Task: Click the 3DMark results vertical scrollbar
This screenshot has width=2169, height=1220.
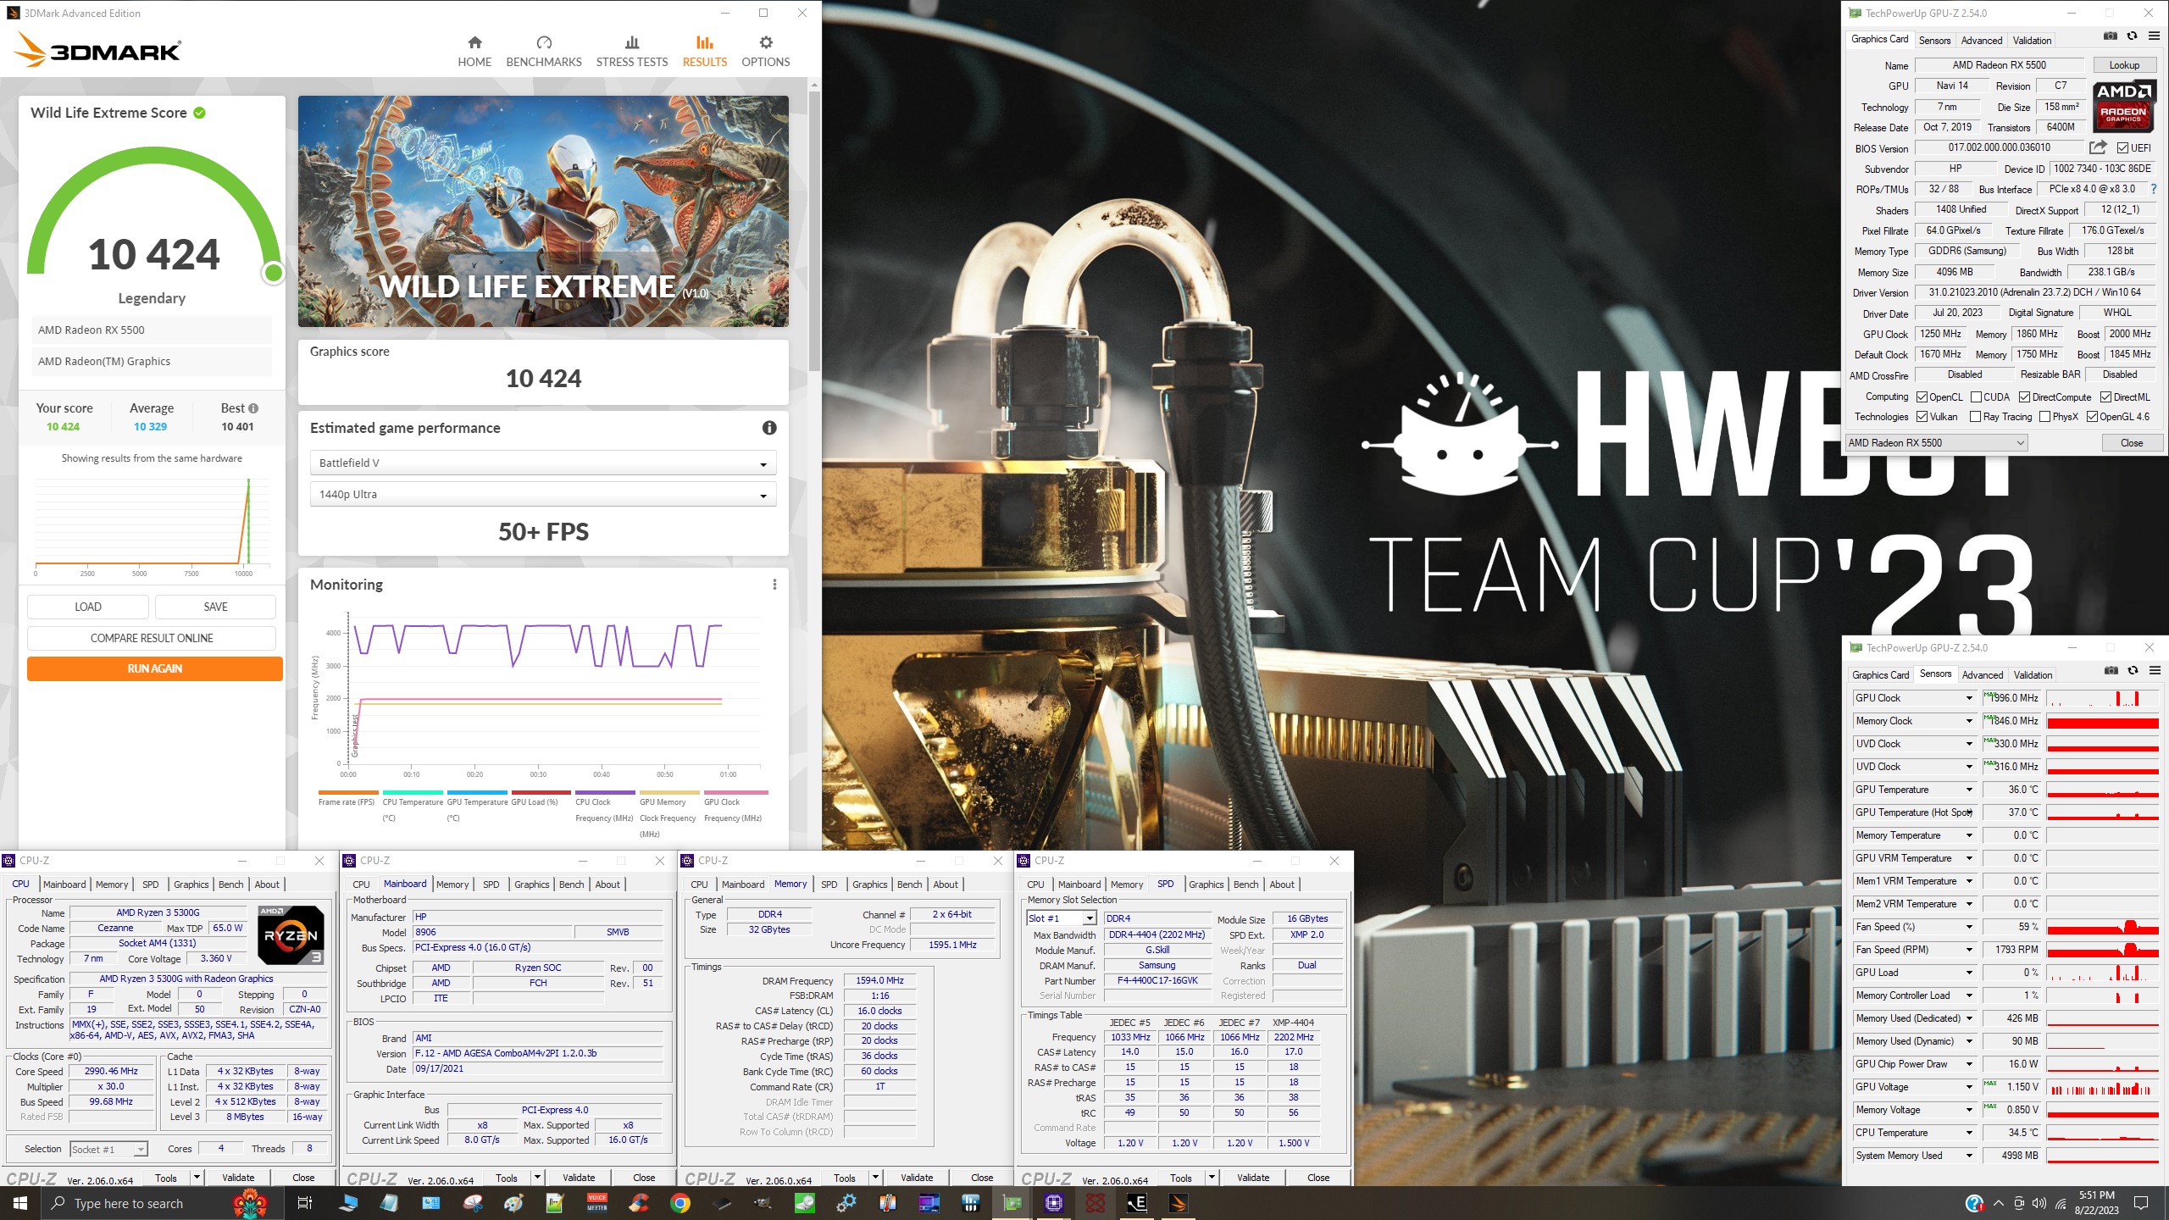Action: tap(814, 230)
